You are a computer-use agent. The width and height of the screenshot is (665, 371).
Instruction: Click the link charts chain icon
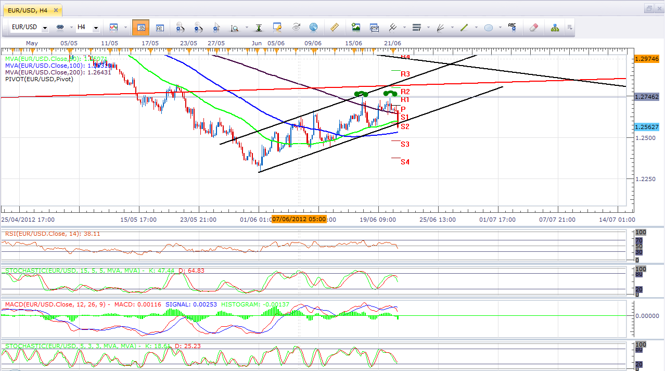point(59,27)
